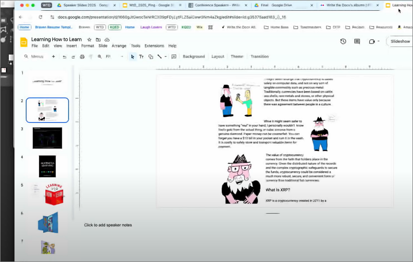Undo the last action
Screen dimensions: 413x262
pos(64,57)
